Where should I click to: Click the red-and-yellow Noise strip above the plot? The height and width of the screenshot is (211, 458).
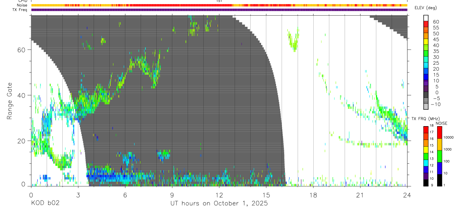[219, 5]
